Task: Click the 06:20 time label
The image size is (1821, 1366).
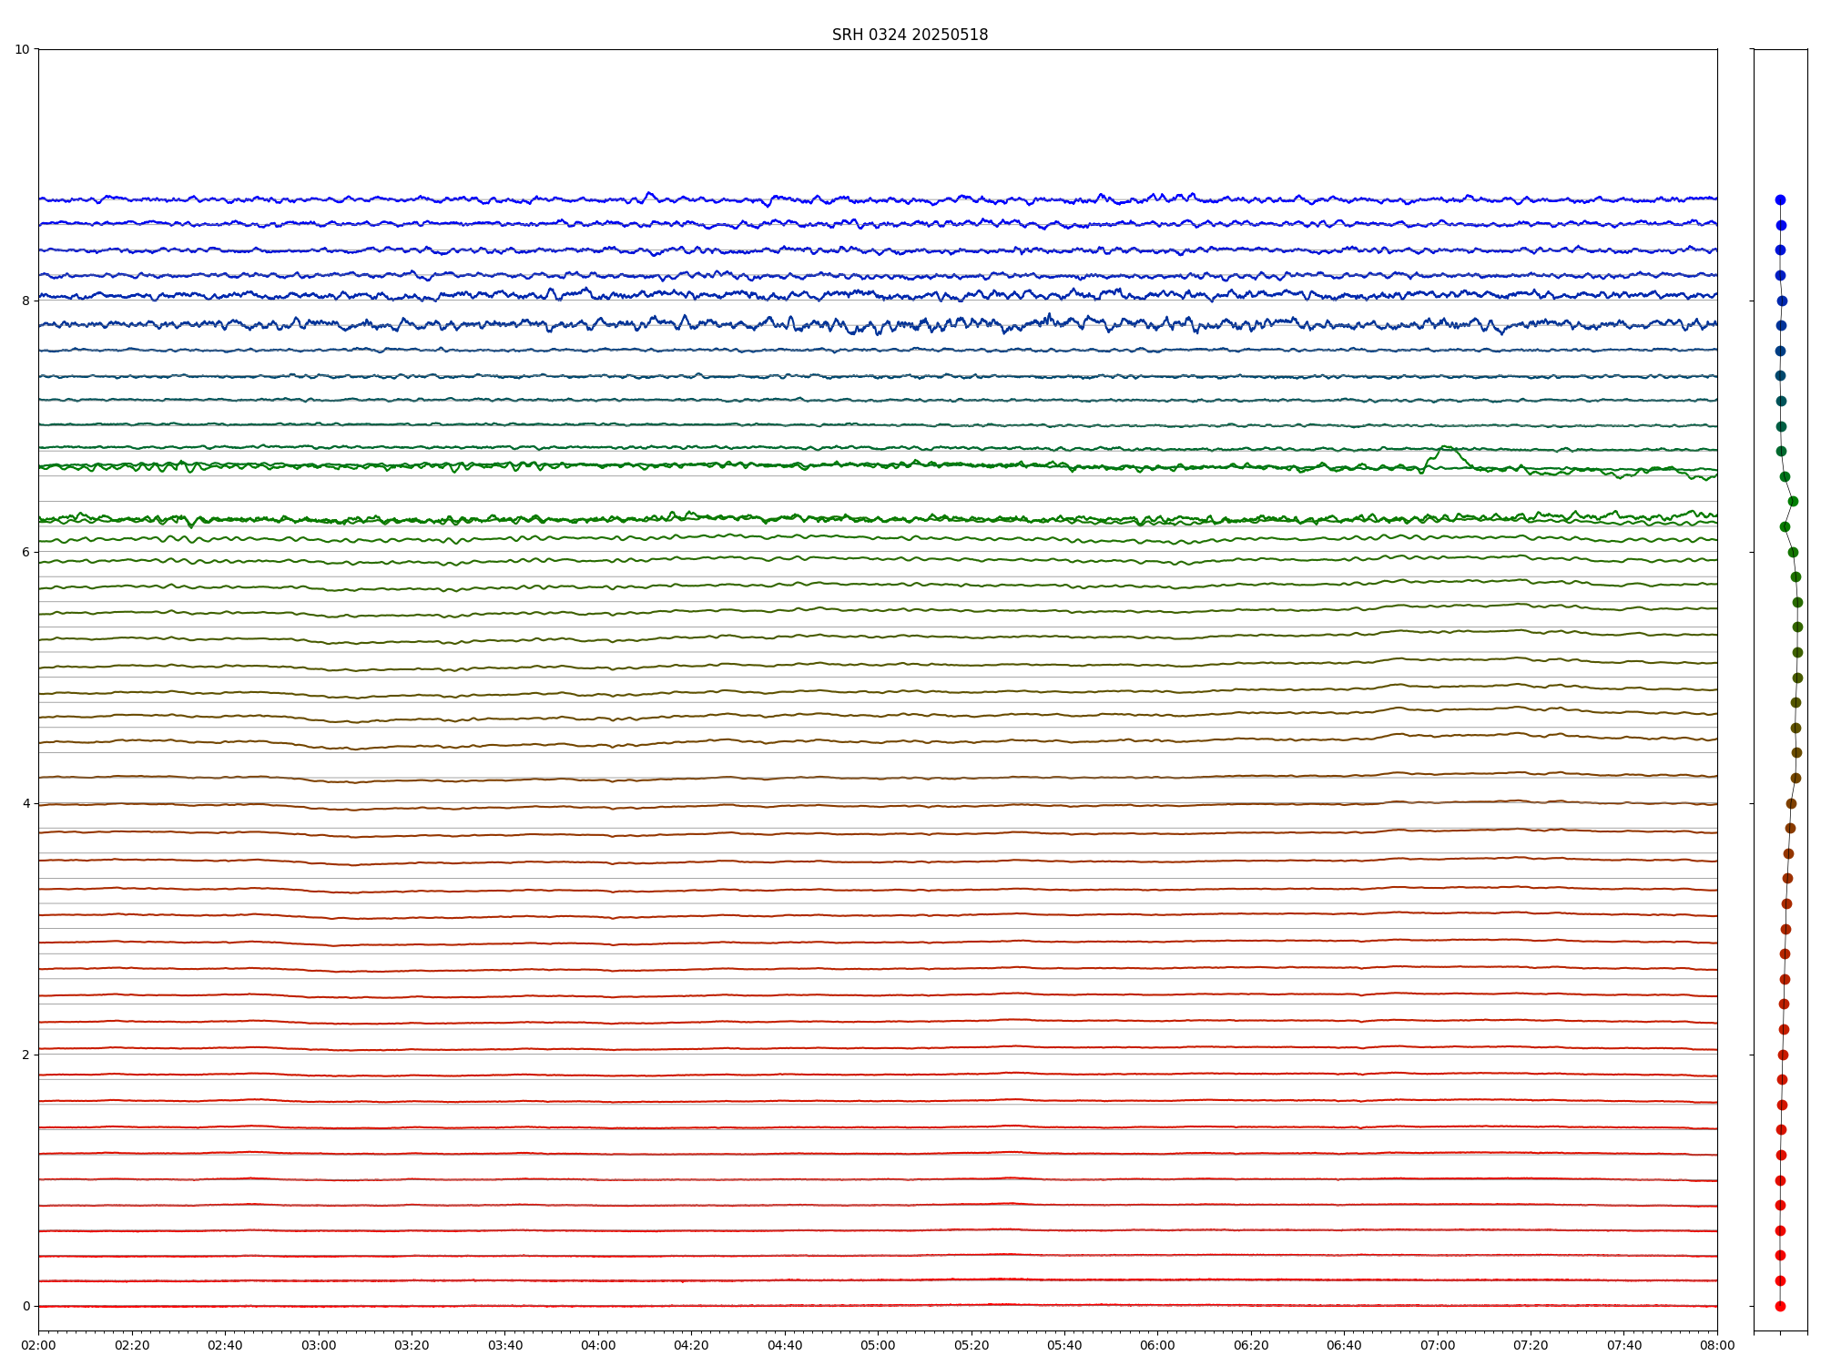Action: click(1251, 1345)
